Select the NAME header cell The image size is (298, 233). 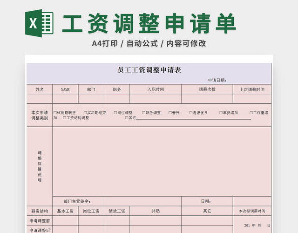(x=65, y=89)
